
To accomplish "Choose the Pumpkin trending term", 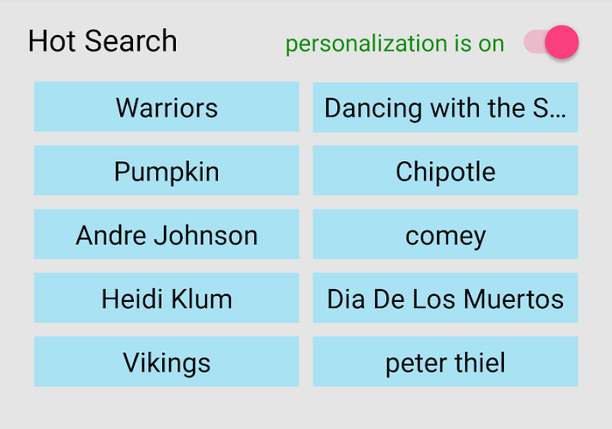I will [x=167, y=171].
